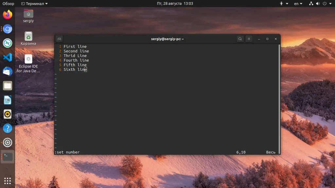Screen dimensions: 335x188
Task: Launch Visual Studio Code from dock
Action: coord(8,57)
